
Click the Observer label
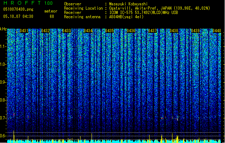tap(73, 4)
